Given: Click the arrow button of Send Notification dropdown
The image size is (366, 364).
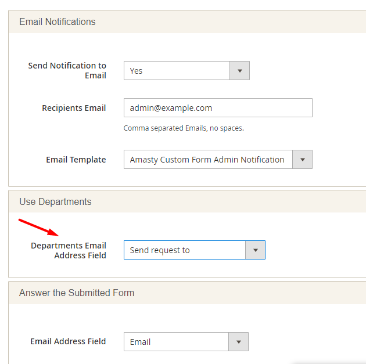Looking at the screenshot, I should pos(239,71).
